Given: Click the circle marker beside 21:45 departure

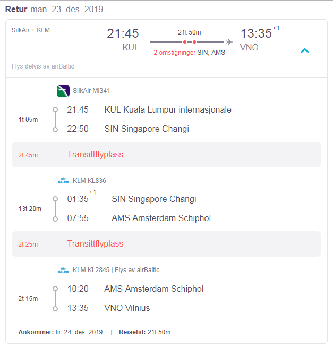Looking at the screenshot, I should (55, 109).
